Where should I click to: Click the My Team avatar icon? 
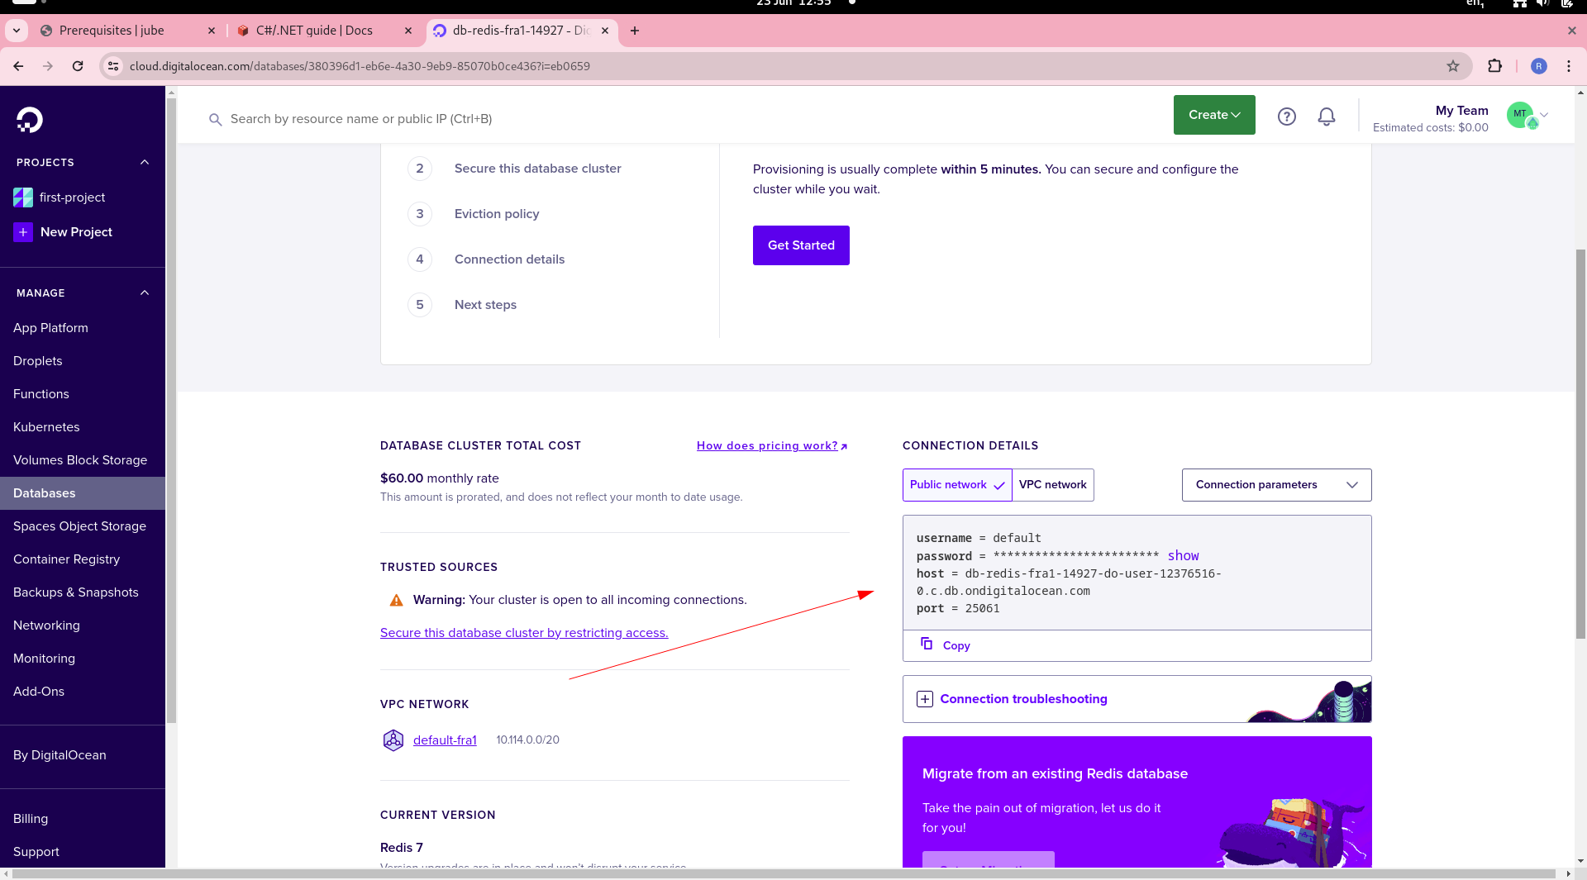1520,115
